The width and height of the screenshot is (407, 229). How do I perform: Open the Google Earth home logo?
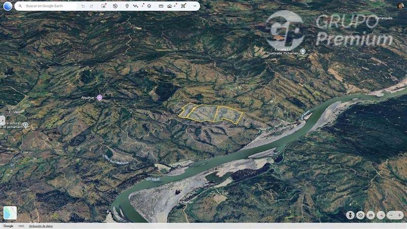click(x=8, y=6)
